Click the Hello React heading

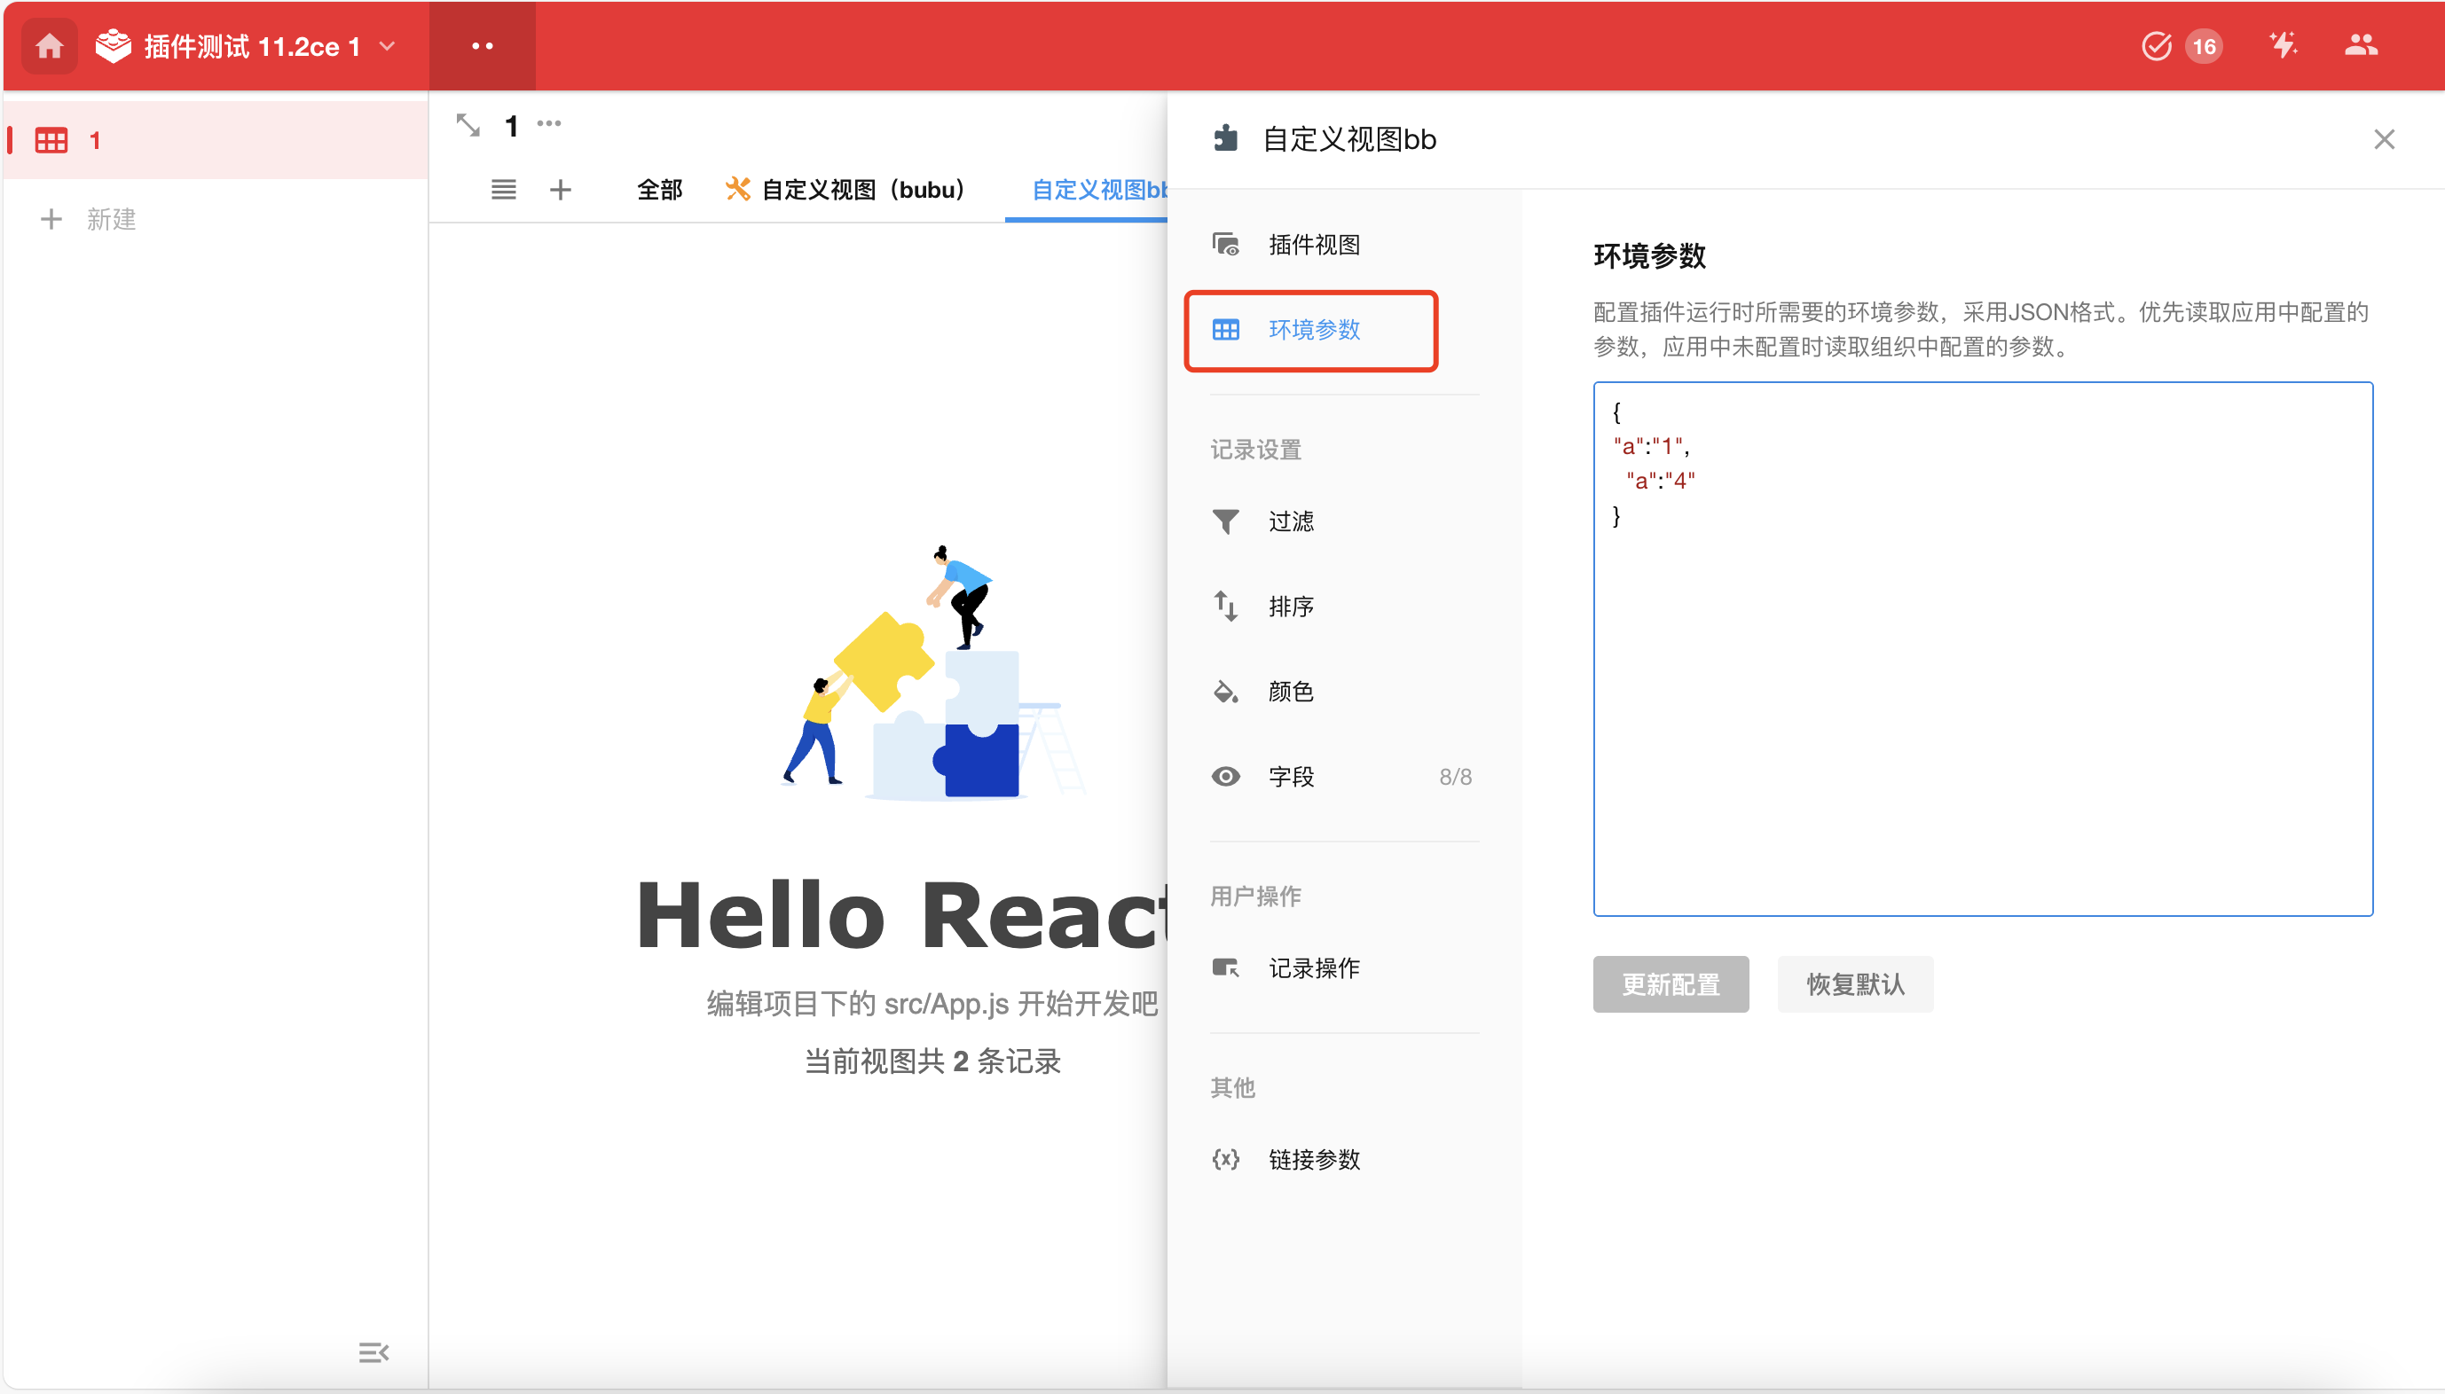902,916
